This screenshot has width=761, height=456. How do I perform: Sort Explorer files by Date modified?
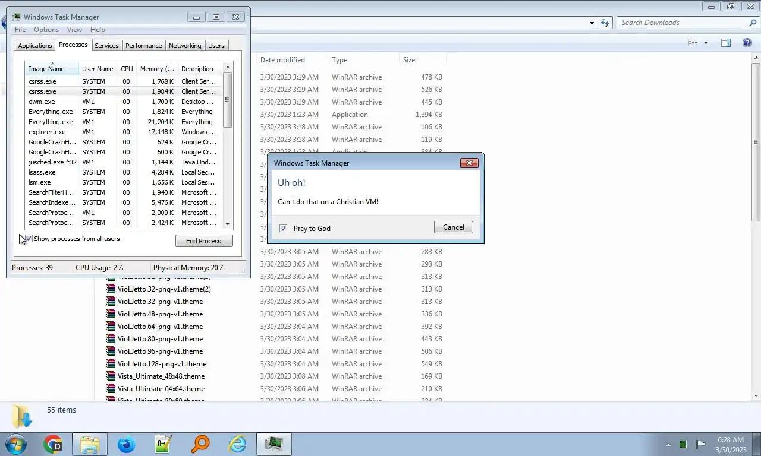click(x=292, y=60)
